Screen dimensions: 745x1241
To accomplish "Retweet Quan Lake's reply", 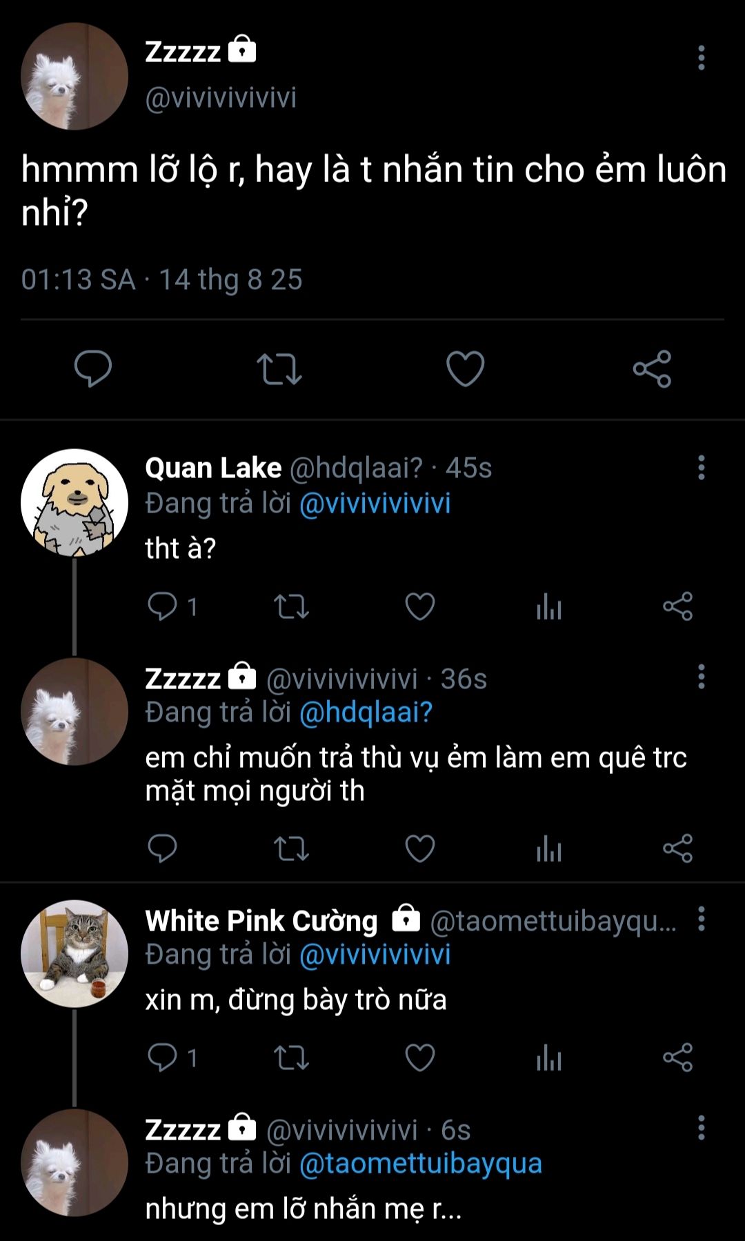I will click(x=291, y=607).
